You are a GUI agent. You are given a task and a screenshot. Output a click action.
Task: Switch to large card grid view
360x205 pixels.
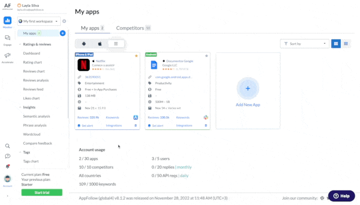(x=336, y=44)
